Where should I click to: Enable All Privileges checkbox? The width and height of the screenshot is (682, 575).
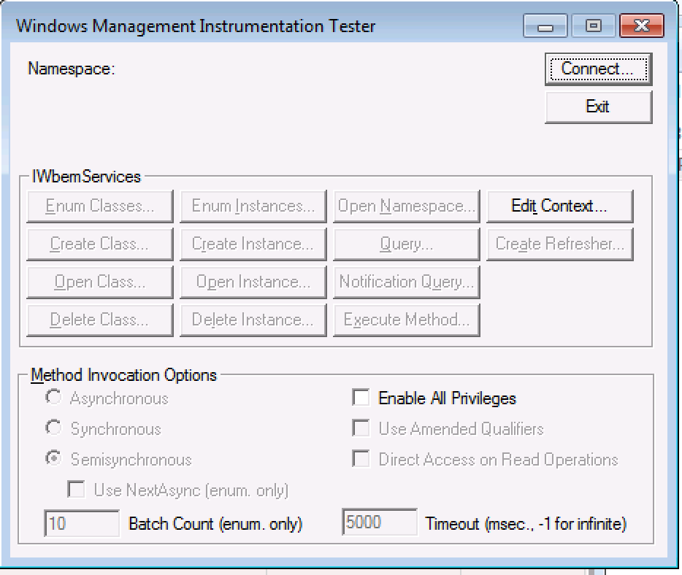point(361,398)
